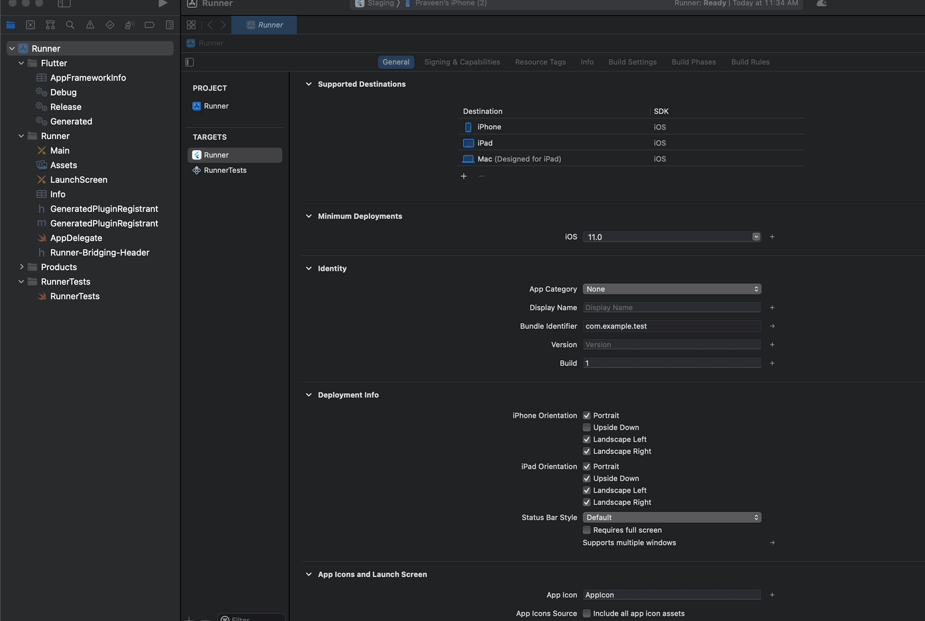This screenshot has height=621, width=925.
Task: Hide the project and targets list panel
Action: click(x=190, y=62)
